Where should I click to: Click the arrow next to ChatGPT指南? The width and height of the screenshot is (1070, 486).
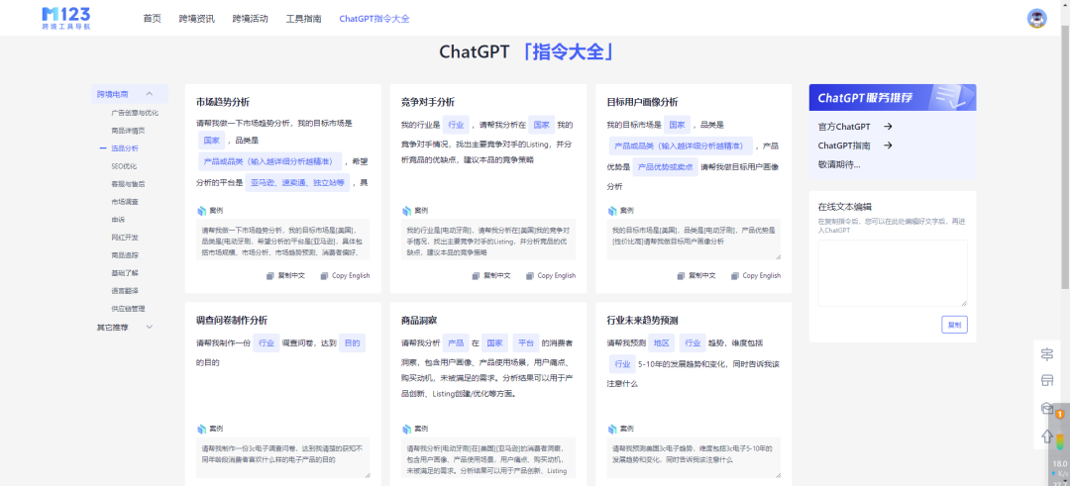pyautogui.click(x=888, y=146)
